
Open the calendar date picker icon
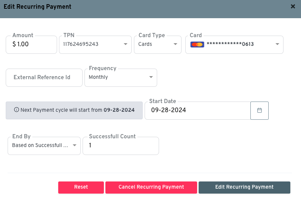pyautogui.click(x=260, y=110)
